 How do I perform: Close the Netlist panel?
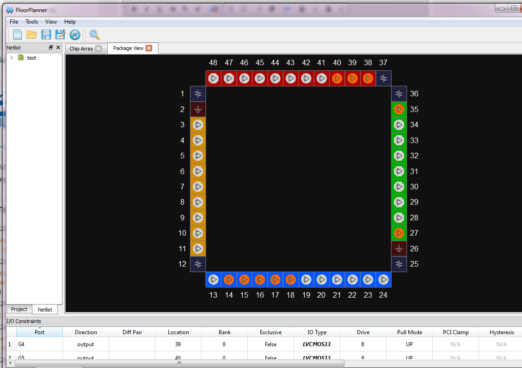click(x=58, y=48)
